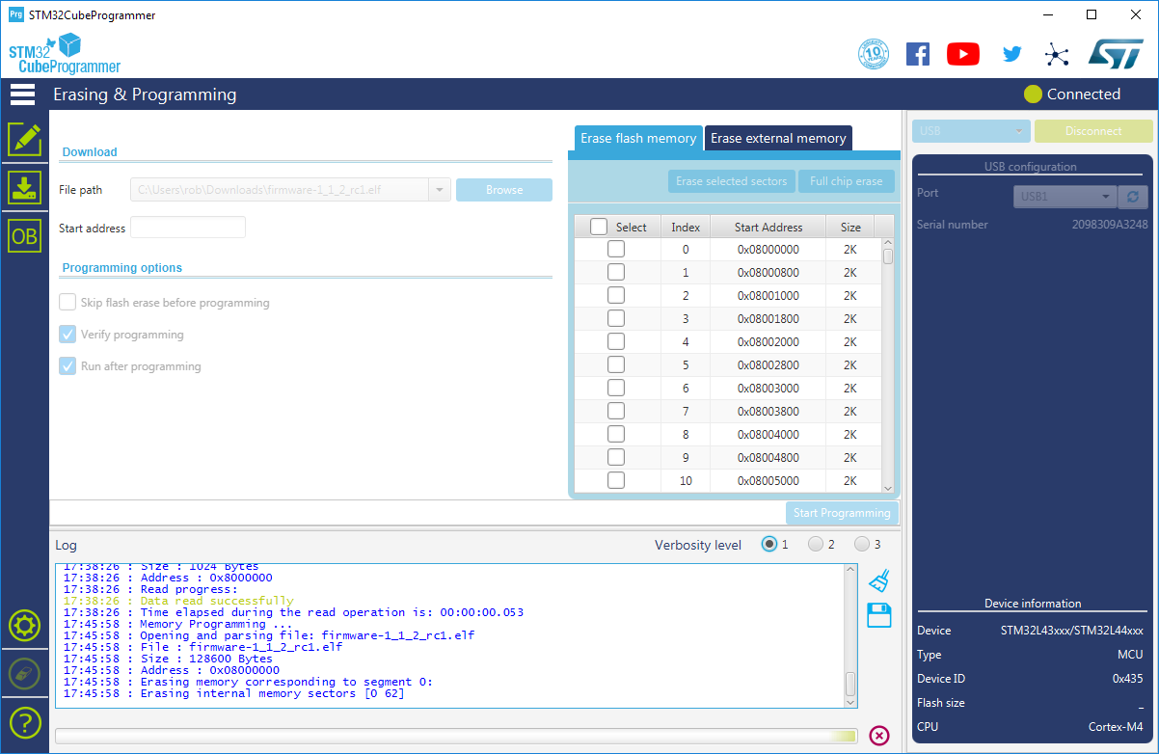Screen dimensions: 1159x754
Task: Click address cell 0x08004800
Action: 768,457
